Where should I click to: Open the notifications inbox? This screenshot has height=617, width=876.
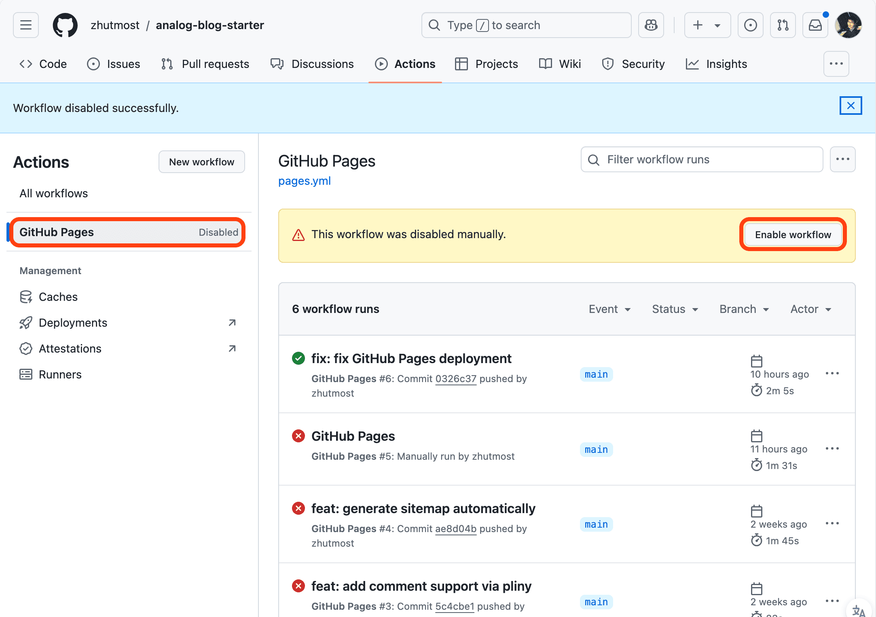click(815, 25)
